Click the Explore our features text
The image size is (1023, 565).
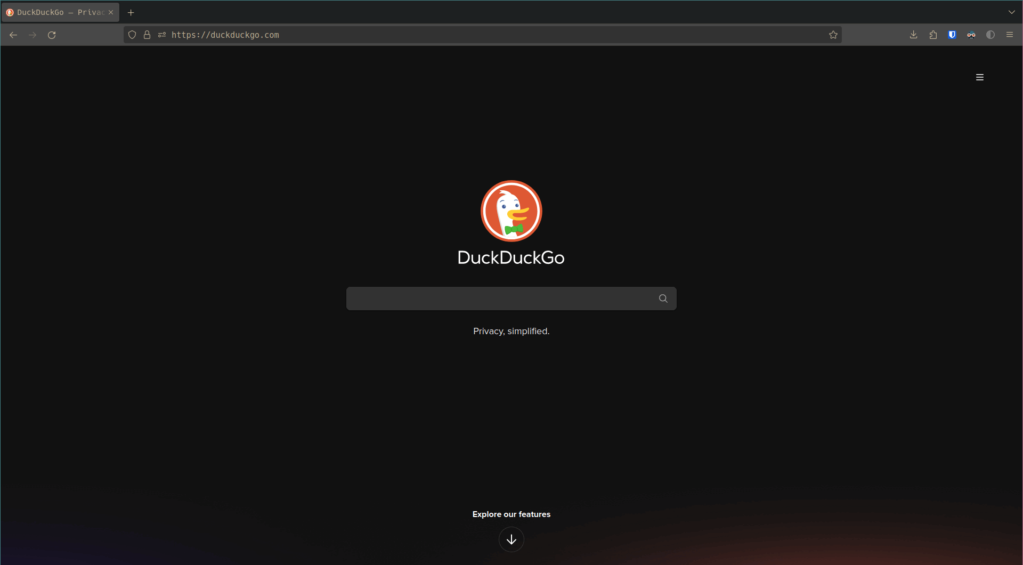click(511, 514)
